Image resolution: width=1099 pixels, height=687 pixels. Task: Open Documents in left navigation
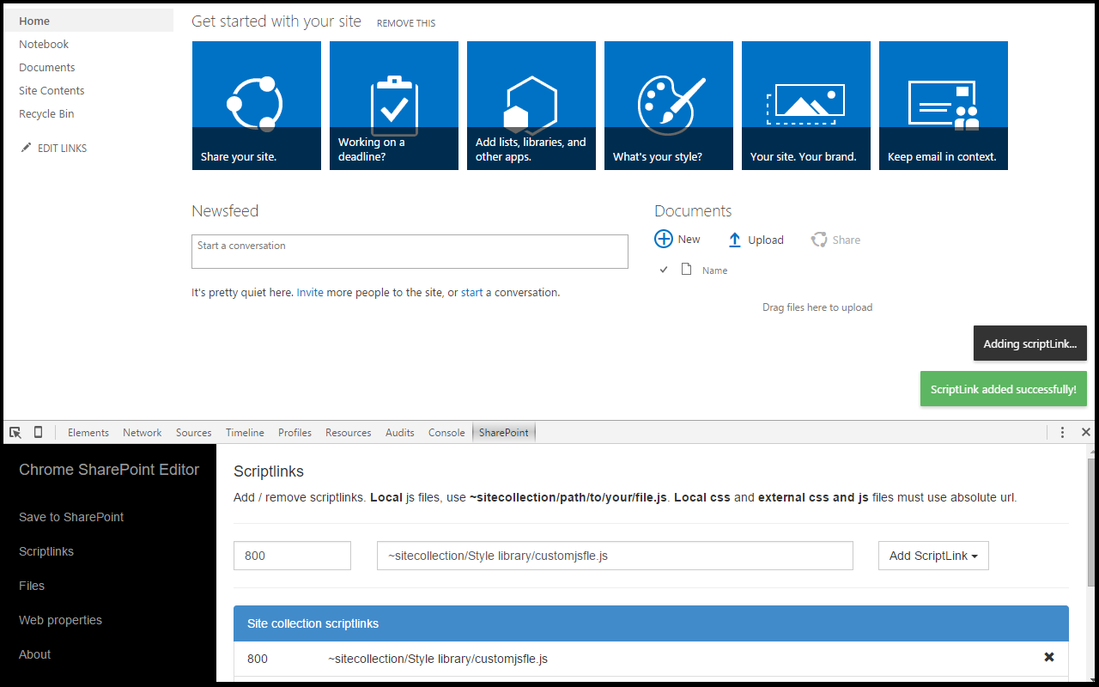(47, 67)
